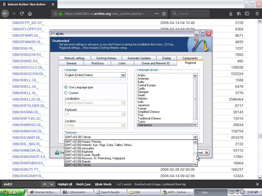
Task: Click the green secure padlock icon
Action: [x=61, y=14]
